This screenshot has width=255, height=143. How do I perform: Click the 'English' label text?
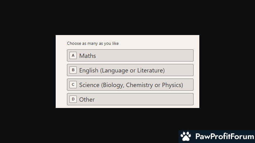(89, 70)
